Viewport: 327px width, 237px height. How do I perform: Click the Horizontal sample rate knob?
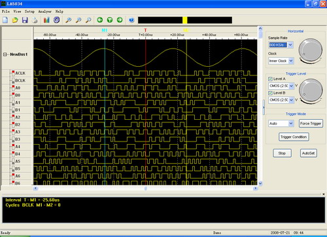click(x=311, y=50)
